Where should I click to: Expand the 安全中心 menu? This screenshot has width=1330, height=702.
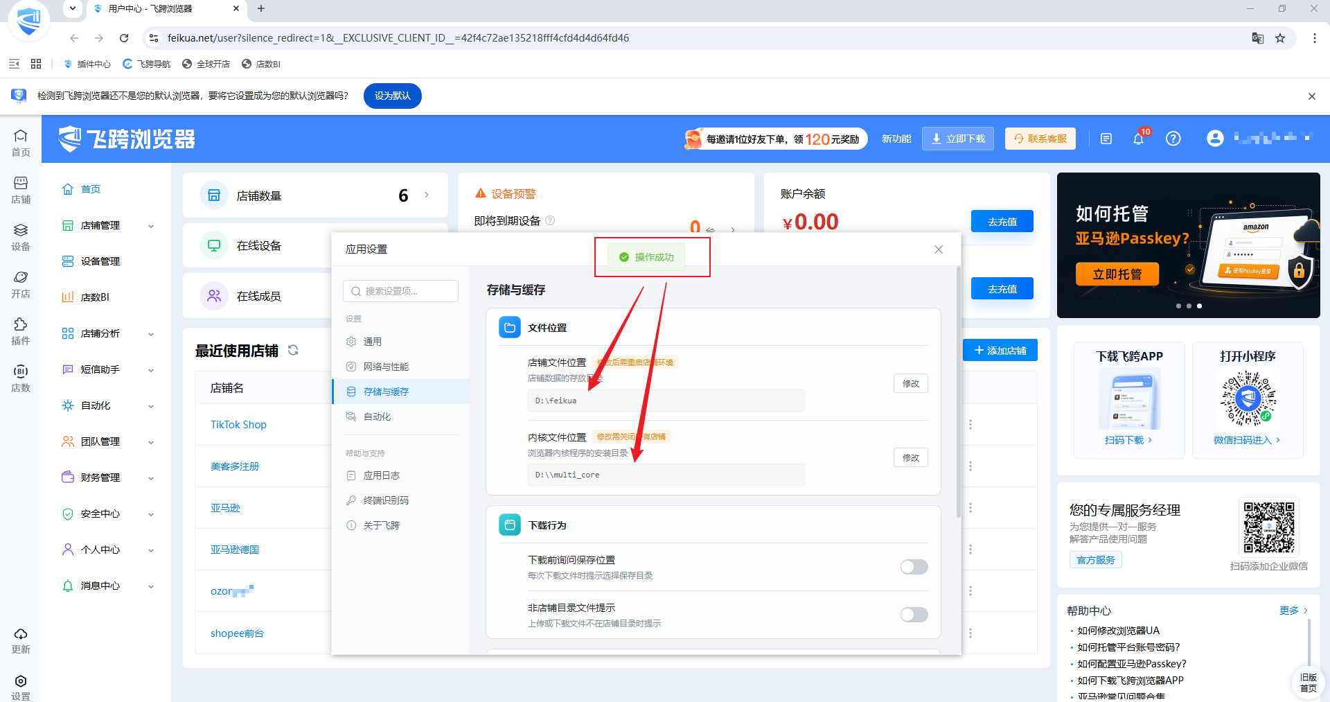107,514
